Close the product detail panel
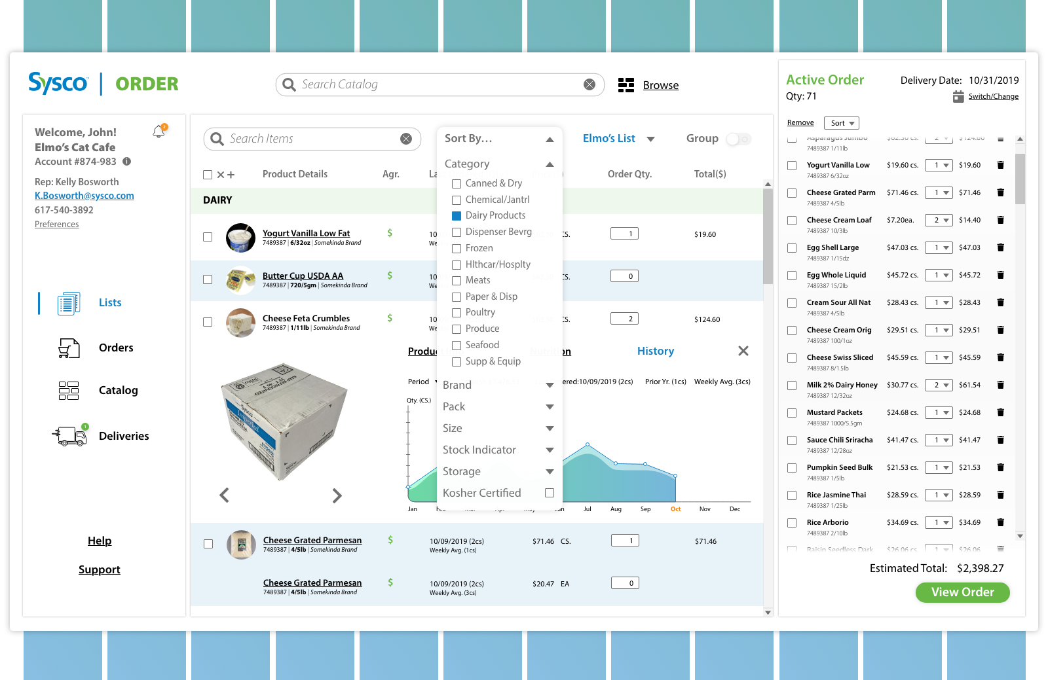Viewport: 1048px width, 680px height. click(x=743, y=351)
